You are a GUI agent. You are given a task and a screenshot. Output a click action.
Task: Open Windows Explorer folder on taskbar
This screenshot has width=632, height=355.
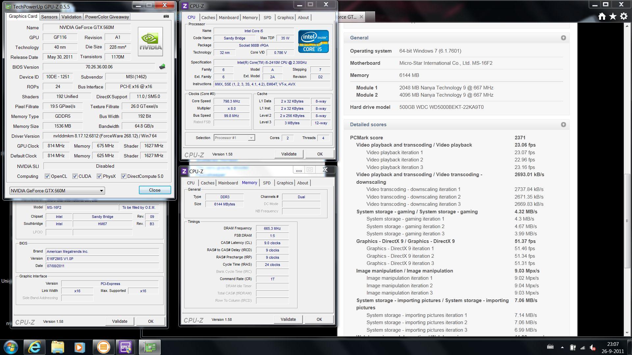58,347
